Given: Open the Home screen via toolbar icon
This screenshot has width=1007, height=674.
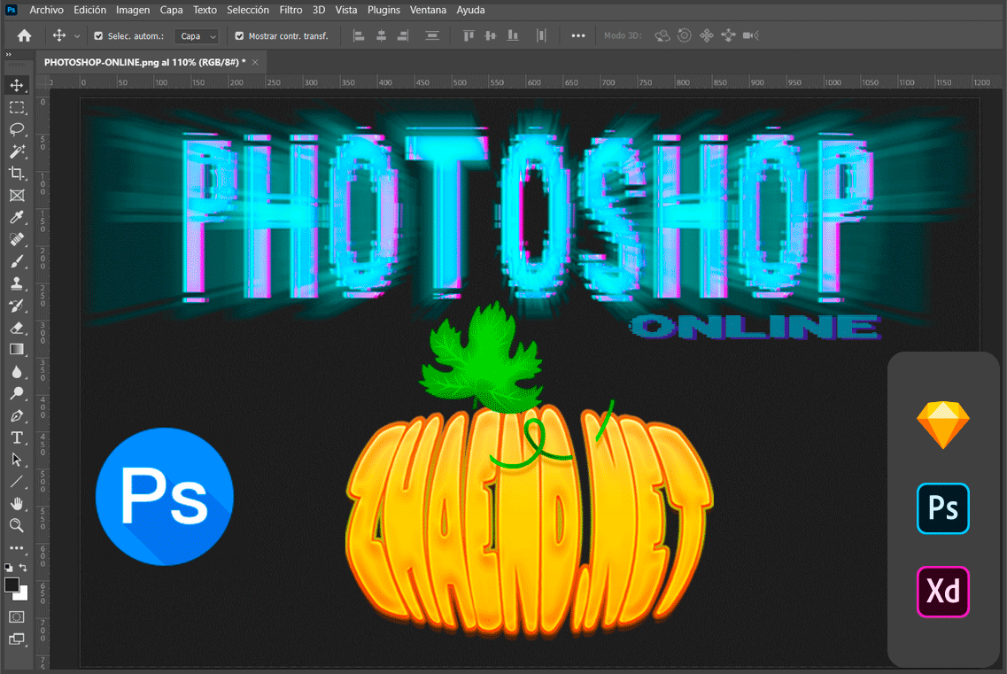Looking at the screenshot, I should coord(23,35).
